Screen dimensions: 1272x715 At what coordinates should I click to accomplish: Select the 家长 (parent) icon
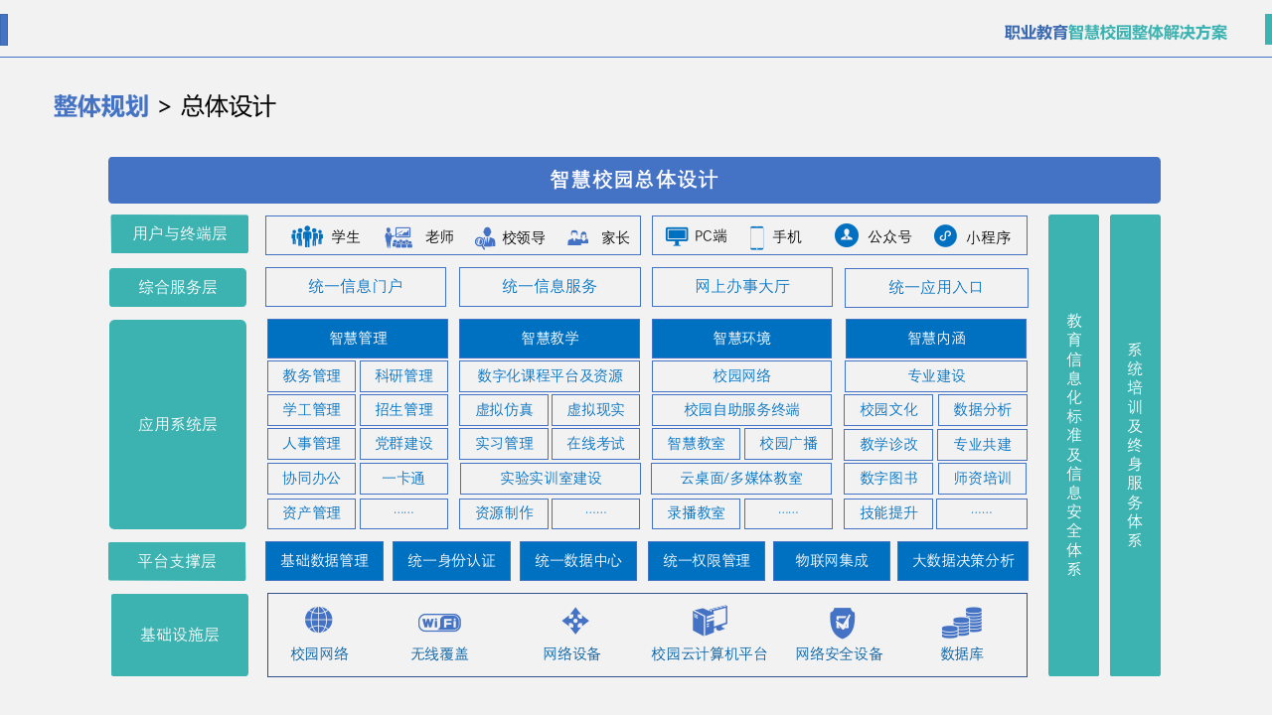click(579, 236)
